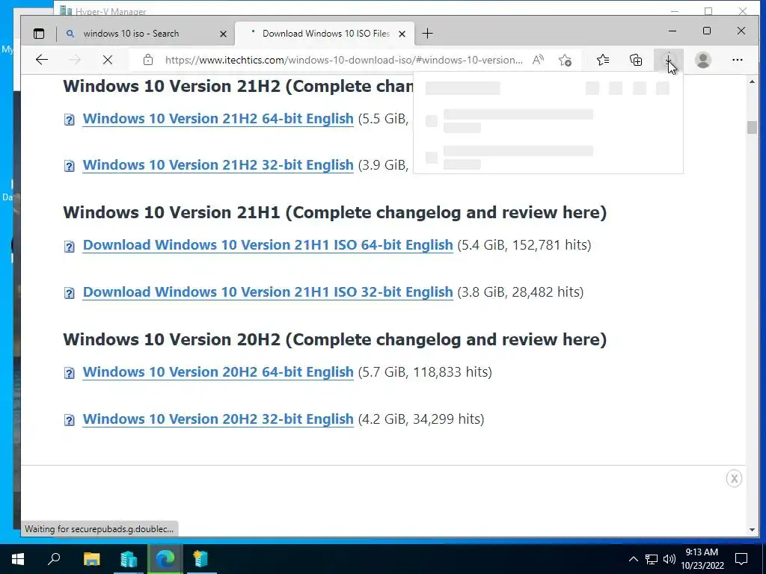
Task: Click the (4.2 GiB, 34,299 hits) text
Action: coord(421,419)
